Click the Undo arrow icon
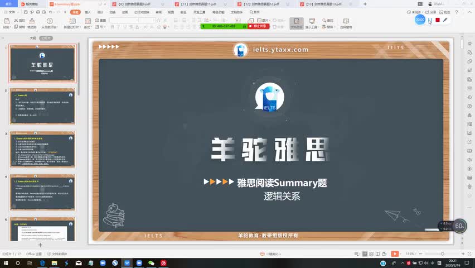The image size is (475, 268). [51, 12]
